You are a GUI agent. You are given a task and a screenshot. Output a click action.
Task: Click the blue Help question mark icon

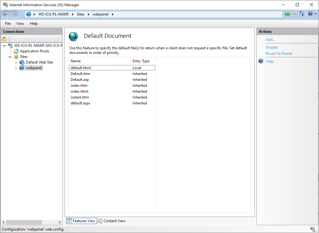310,14
